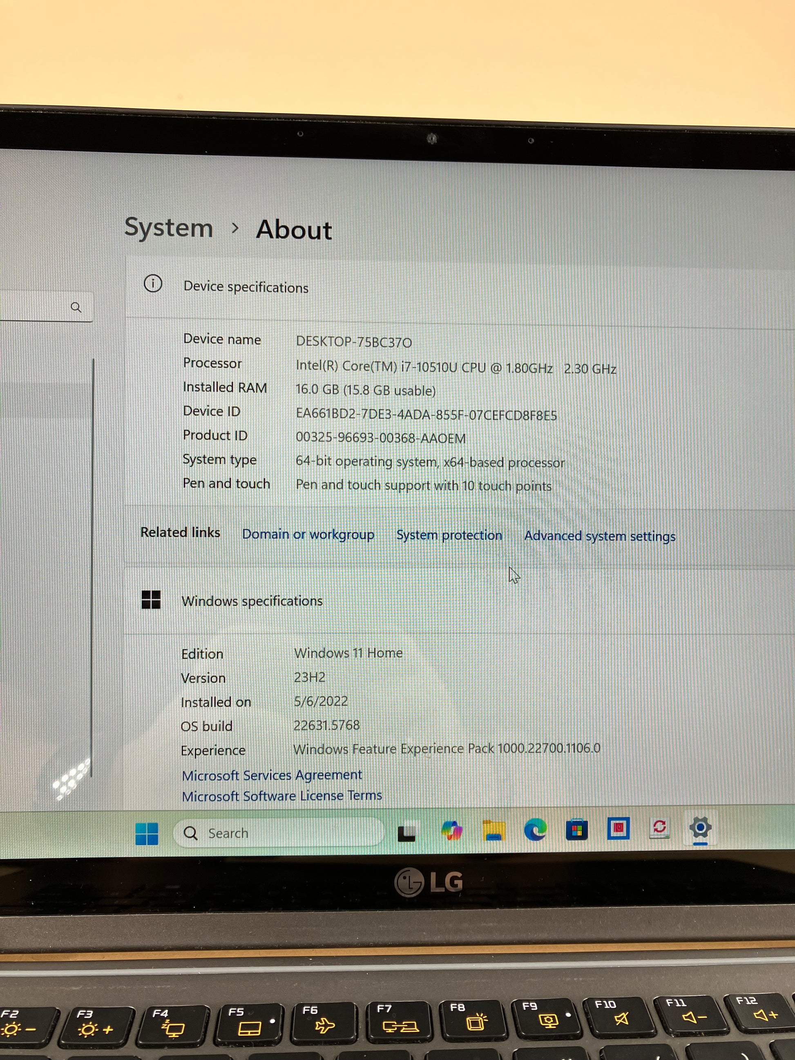Screen dimensions: 795x1060
Task: Click the blue-red square app icon
Action: coord(618,828)
